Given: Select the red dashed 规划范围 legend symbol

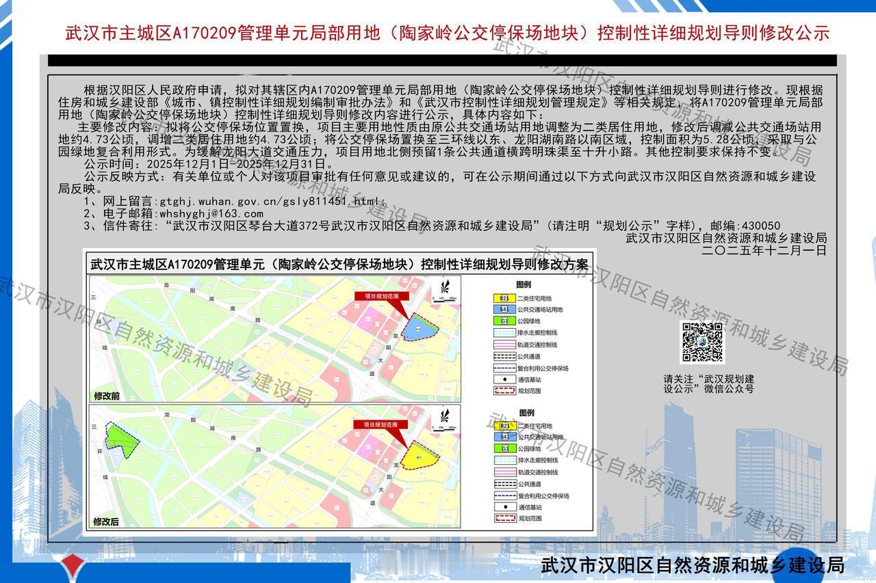Looking at the screenshot, I should pyautogui.click(x=504, y=389).
